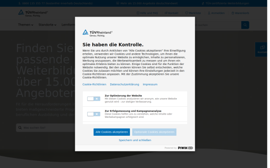The image size is (270, 168).
Task: Open Kontakt link in header
Action: tap(171, 13)
